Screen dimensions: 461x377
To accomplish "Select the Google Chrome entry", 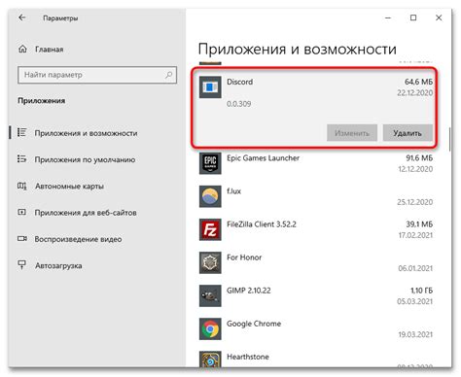I will click(x=254, y=324).
